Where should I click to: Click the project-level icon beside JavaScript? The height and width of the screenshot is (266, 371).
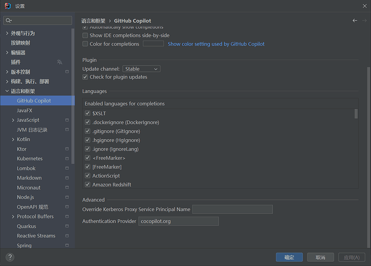(67, 120)
